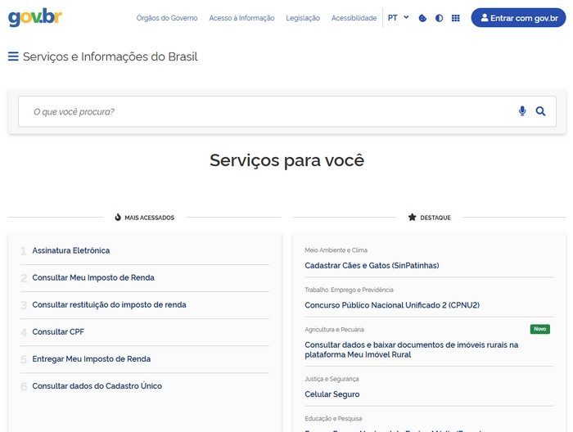Click the magnifying glass search icon
This screenshot has width=573, height=432.
tap(540, 111)
